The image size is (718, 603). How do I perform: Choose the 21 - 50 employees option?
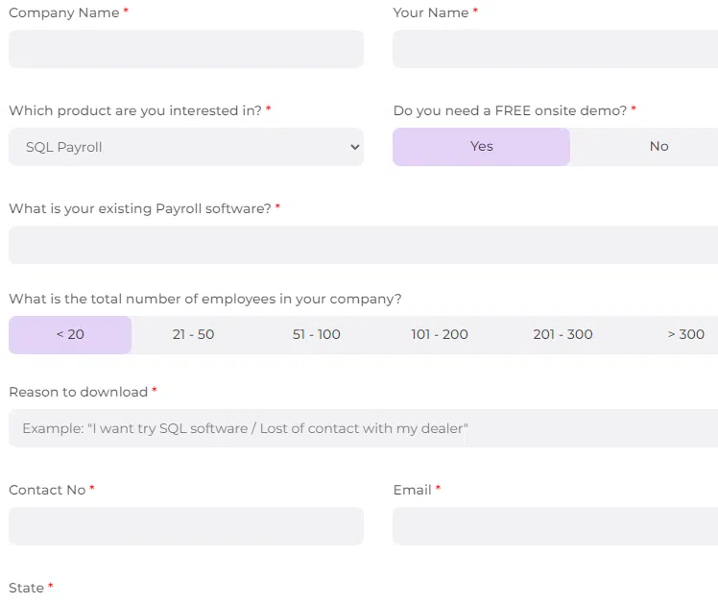pyautogui.click(x=193, y=335)
